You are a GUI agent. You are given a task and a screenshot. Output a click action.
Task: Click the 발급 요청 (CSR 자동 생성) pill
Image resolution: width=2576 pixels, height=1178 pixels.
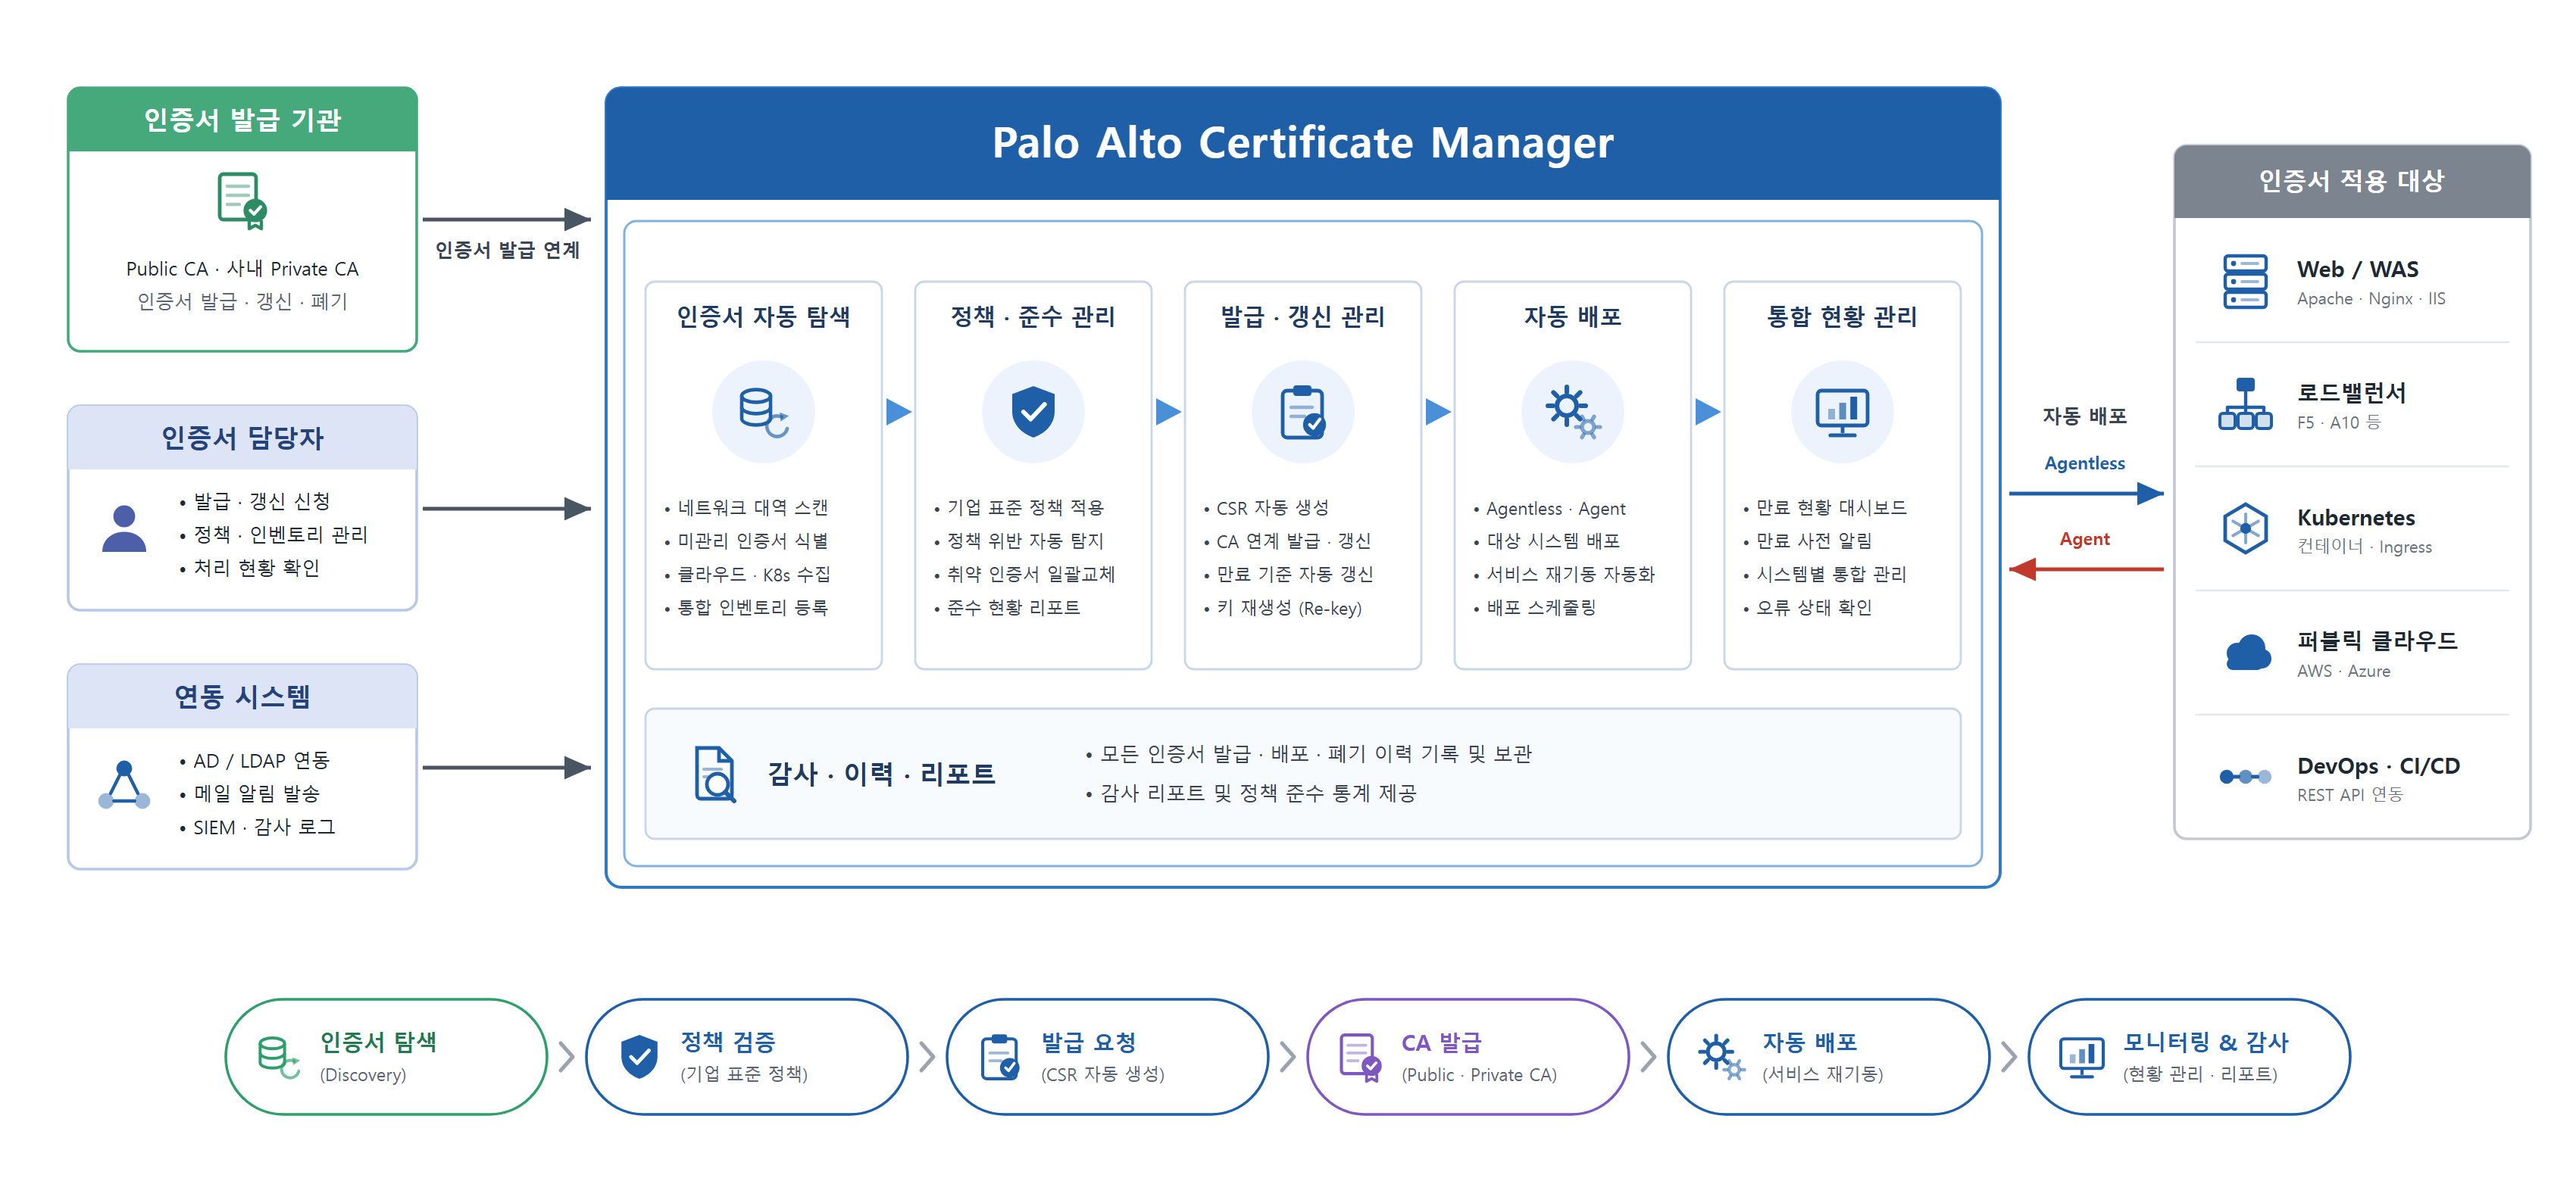point(1107,1057)
